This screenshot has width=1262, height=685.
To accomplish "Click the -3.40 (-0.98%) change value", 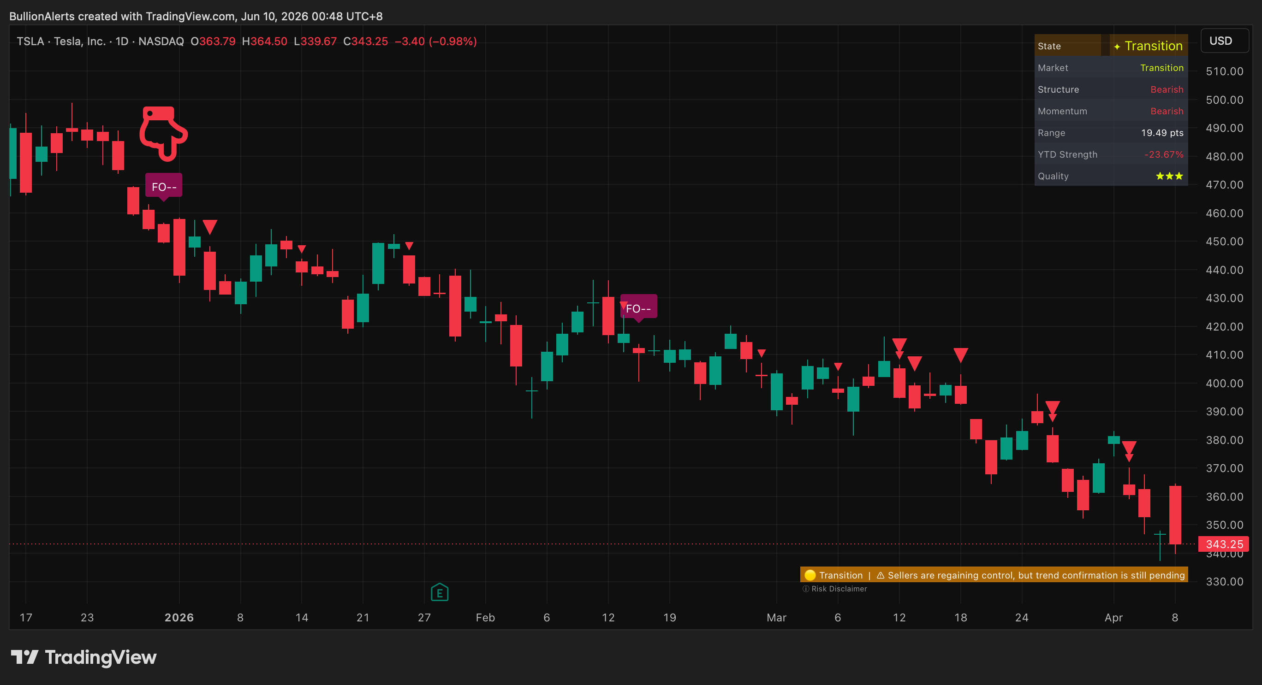I will [x=435, y=41].
